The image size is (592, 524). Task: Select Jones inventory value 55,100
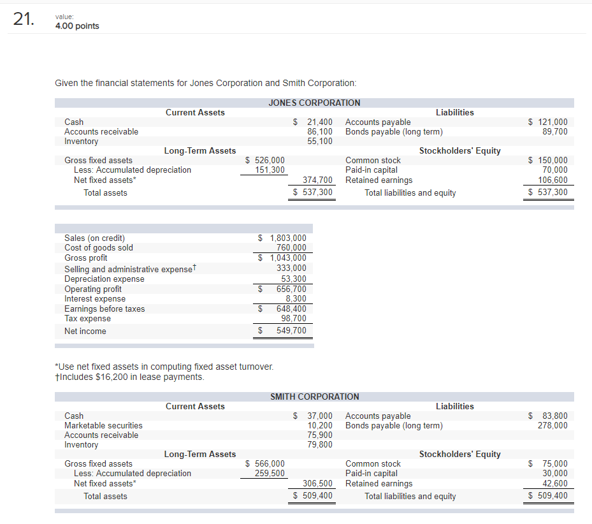[320, 142]
